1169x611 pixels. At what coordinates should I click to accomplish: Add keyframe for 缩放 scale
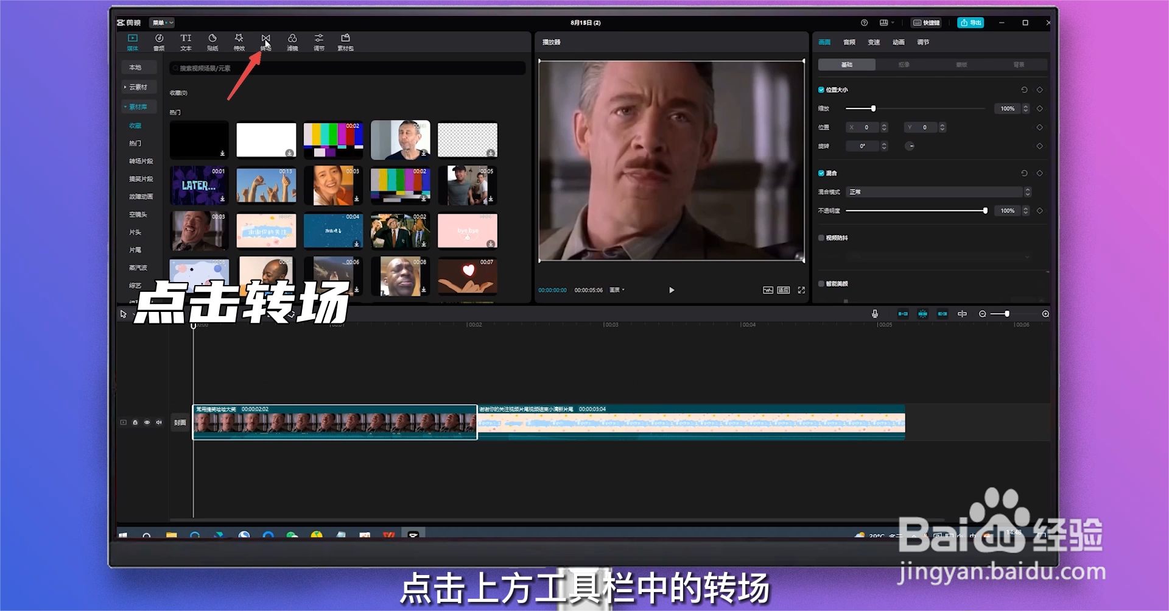tap(1040, 108)
